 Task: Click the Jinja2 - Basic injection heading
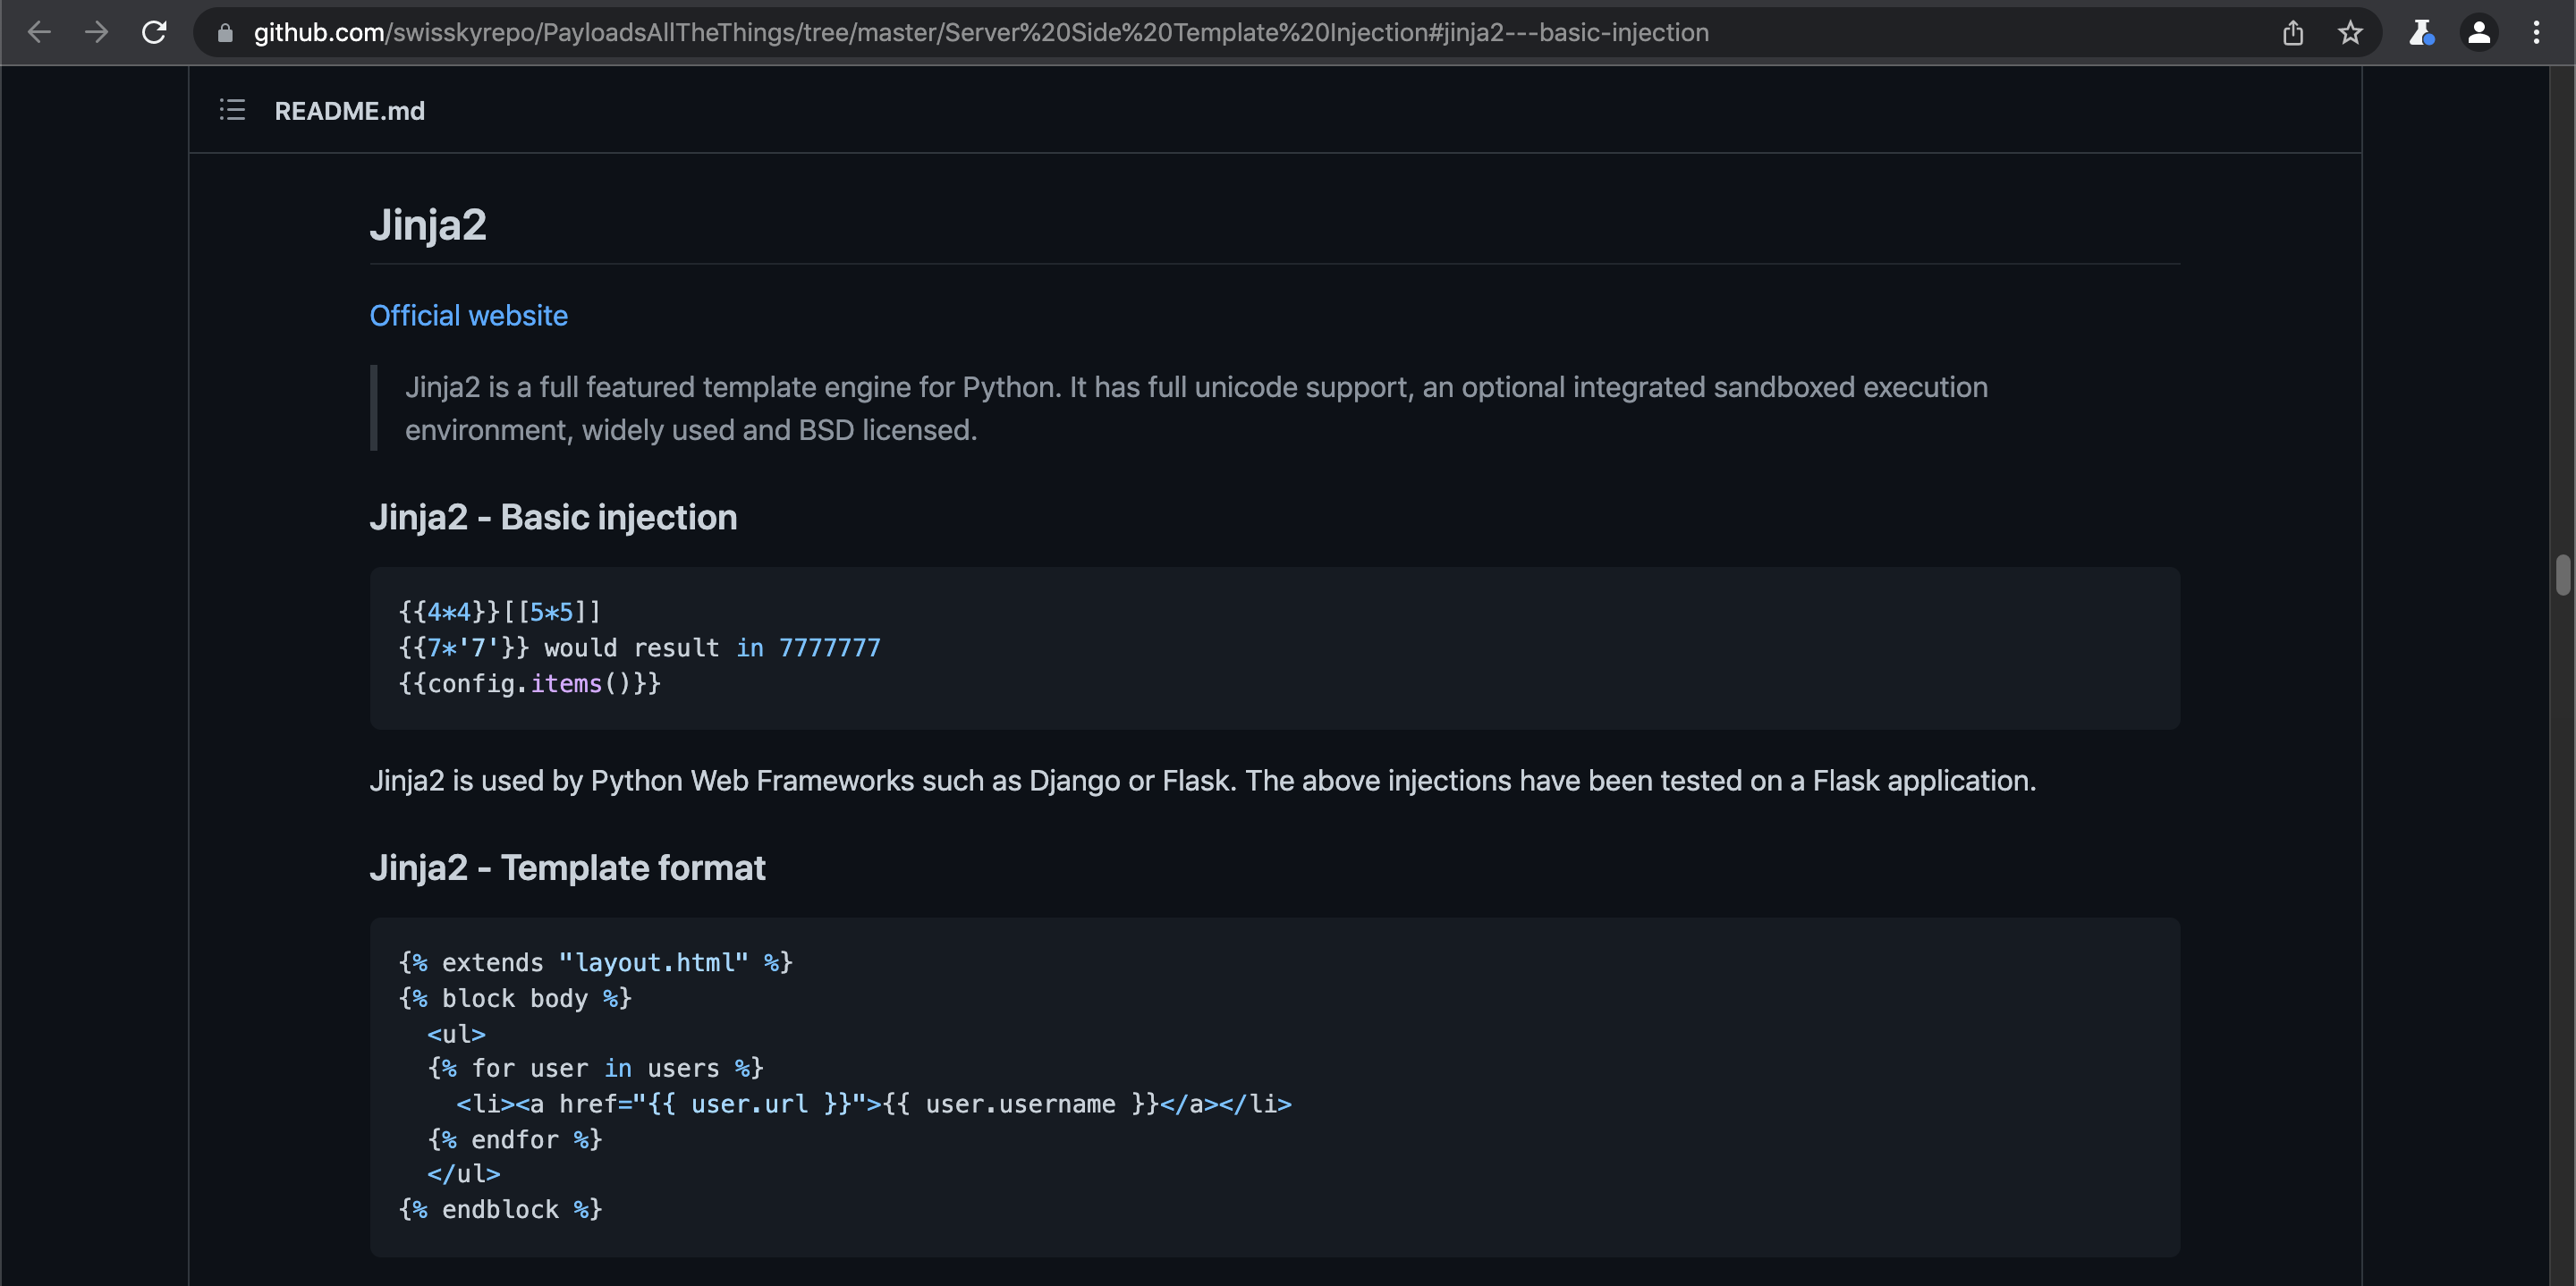[553, 517]
